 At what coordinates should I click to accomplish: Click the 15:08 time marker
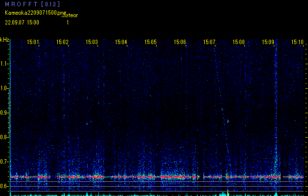tap(238, 42)
